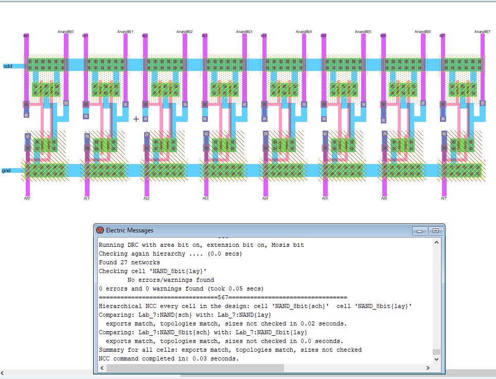Select the A[7] export label
The width and height of the screenshot is (496, 379).
[444, 198]
